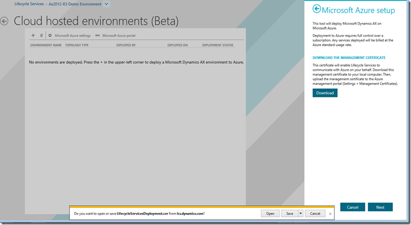Viewport: 411px width, 225px height.
Task: Sort by Environment Name column header
Action: point(46,45)
